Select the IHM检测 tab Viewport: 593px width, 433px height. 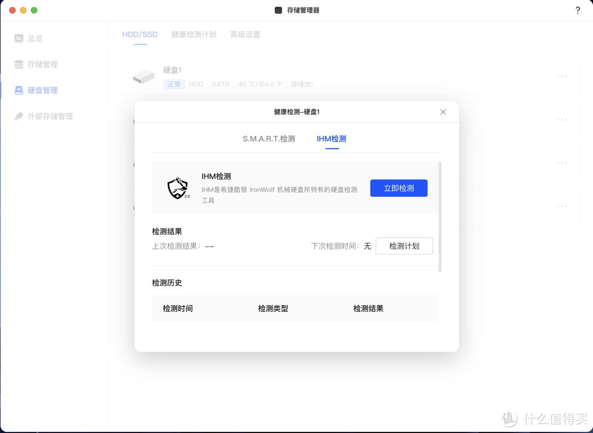331,139
